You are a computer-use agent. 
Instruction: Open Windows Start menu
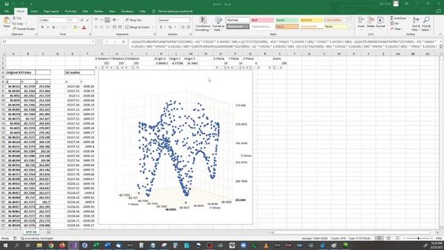pyautogui.click(x=6, y=245)
